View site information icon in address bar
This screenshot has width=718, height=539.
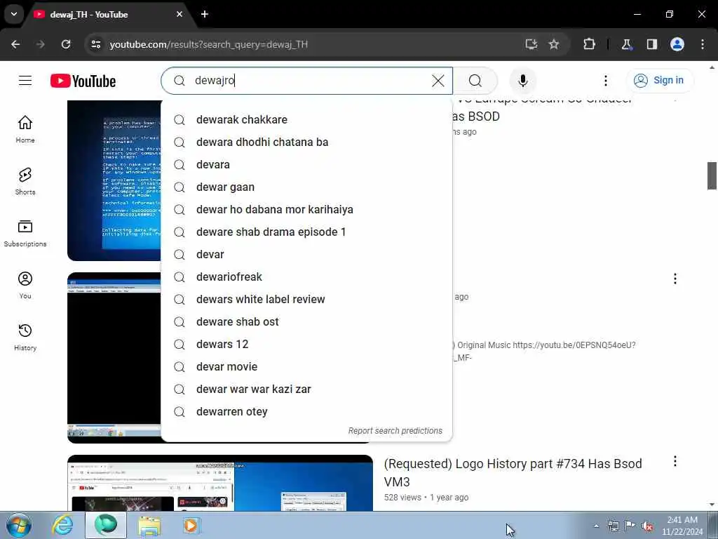point(95,44)
